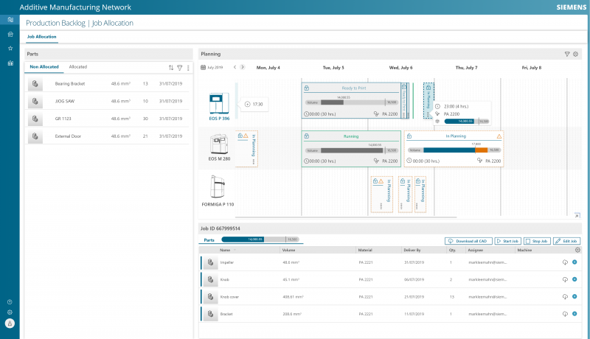
Task: Open the filter in Parts panel
Action: coord(179,67)
